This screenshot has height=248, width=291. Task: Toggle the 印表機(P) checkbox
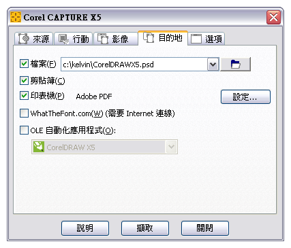tap(24, 96)
